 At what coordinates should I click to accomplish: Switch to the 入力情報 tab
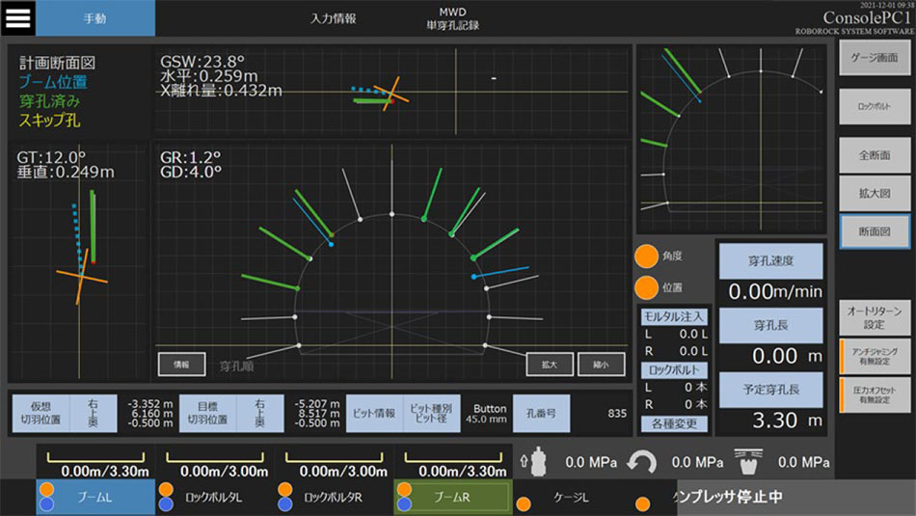point(333,18)
